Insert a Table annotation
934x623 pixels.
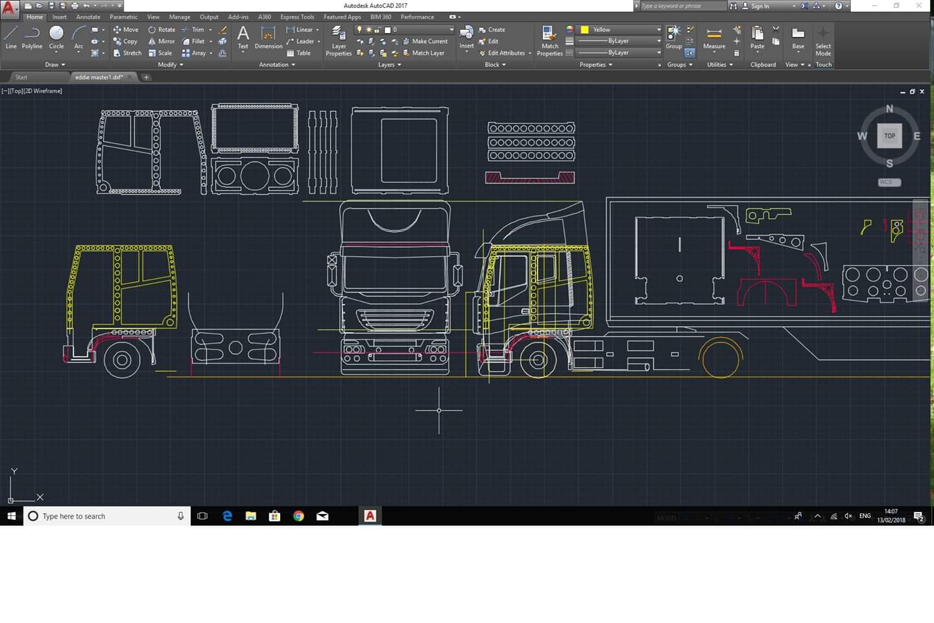(298, 53)
